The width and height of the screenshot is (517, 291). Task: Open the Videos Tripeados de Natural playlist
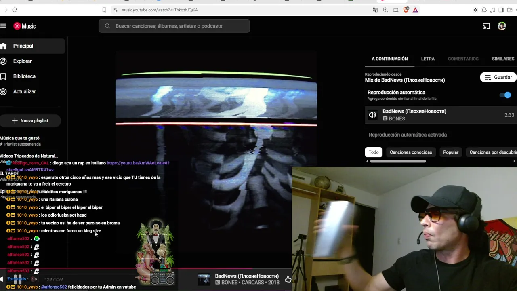(29, 156)
